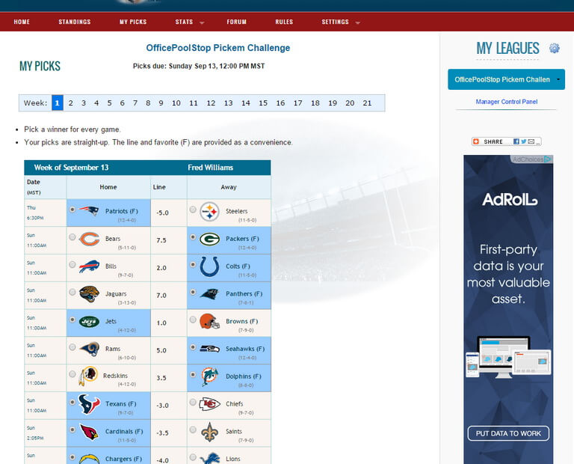This screenshot has width=574, height=464.
Task: Switch to Week 21
Action: 367,103
